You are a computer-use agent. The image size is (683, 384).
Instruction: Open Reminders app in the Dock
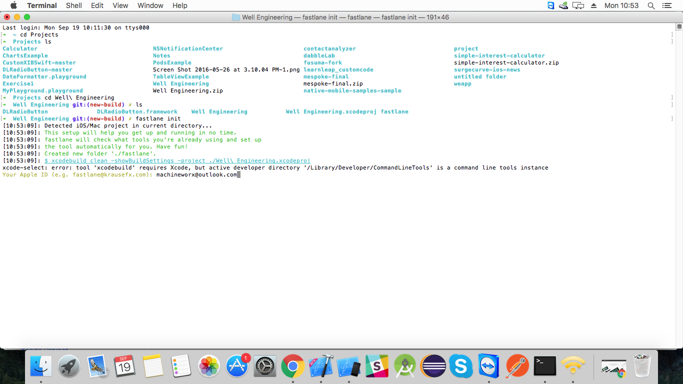[181, 366]
